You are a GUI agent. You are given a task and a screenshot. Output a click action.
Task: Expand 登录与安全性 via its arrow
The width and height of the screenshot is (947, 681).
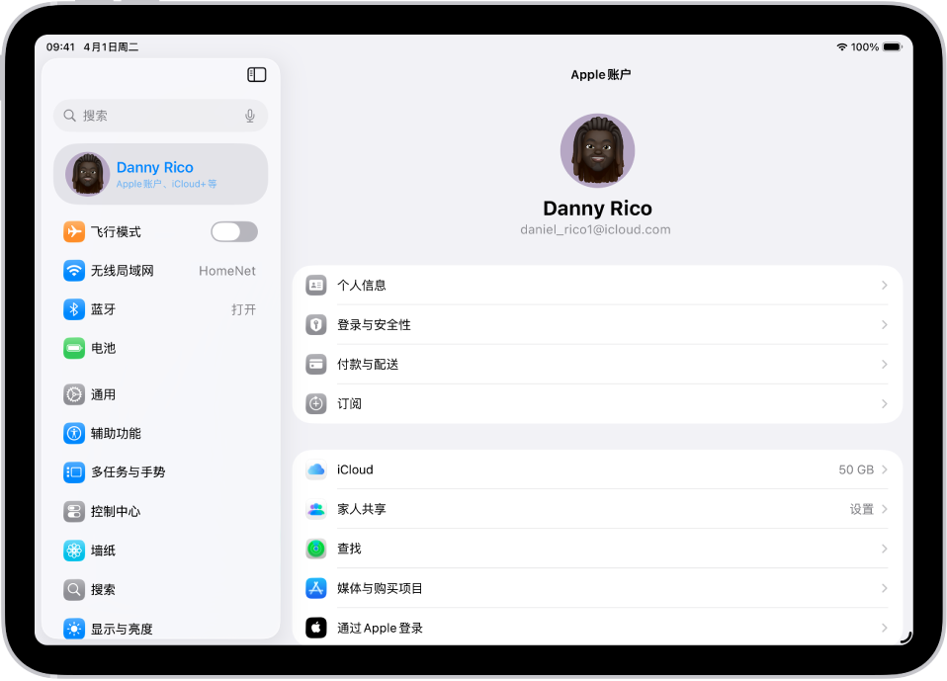(x=883, y=324)
